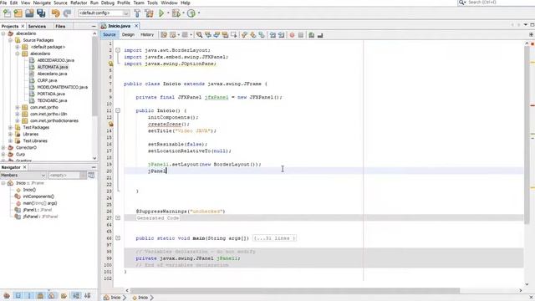Expand the folded main method
The height and width of the screenshot is (301, 535).
[118, 237]
